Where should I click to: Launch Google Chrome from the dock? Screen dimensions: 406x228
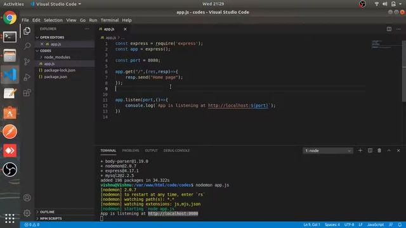(10, 18)
